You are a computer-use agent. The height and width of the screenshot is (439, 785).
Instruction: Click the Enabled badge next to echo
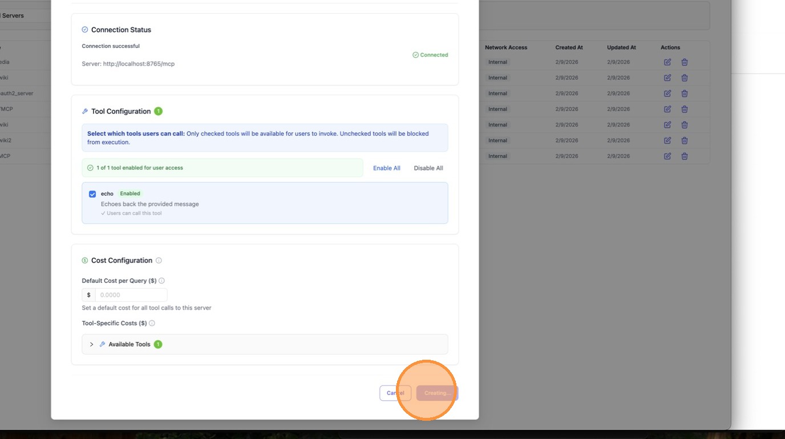130,193
